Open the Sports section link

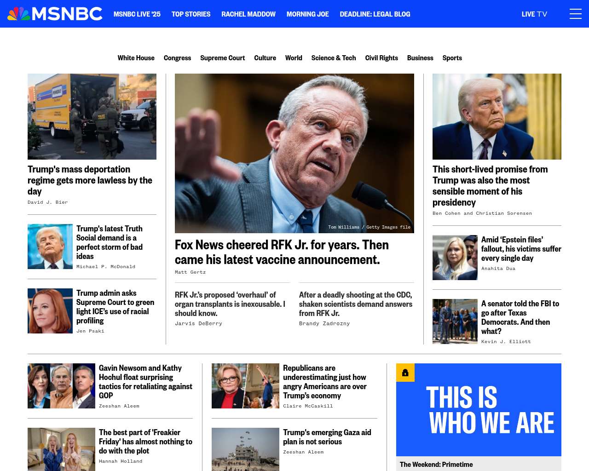(452, 58)
